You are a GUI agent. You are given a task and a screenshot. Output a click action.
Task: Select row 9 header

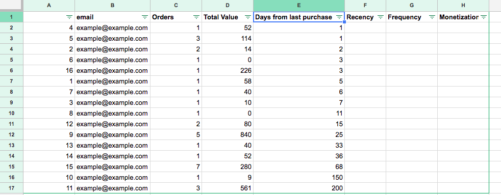click(x=12, y=103)
